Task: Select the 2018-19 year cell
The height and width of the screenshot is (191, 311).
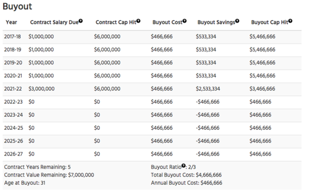Action: (x=12, y=50)
